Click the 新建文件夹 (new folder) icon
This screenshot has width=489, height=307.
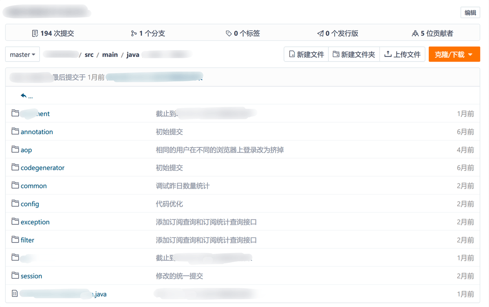click(x=336, y=54)
